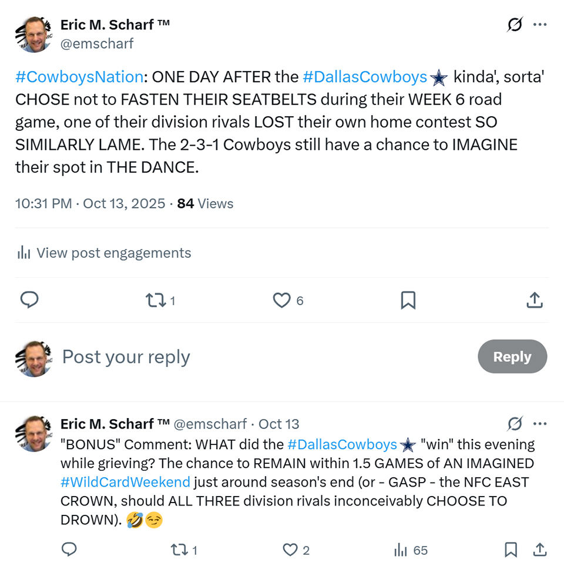Screen dimensions: 564x573
Task: Open more options on the BONUS comment
Action: click(x=539, y=424)
